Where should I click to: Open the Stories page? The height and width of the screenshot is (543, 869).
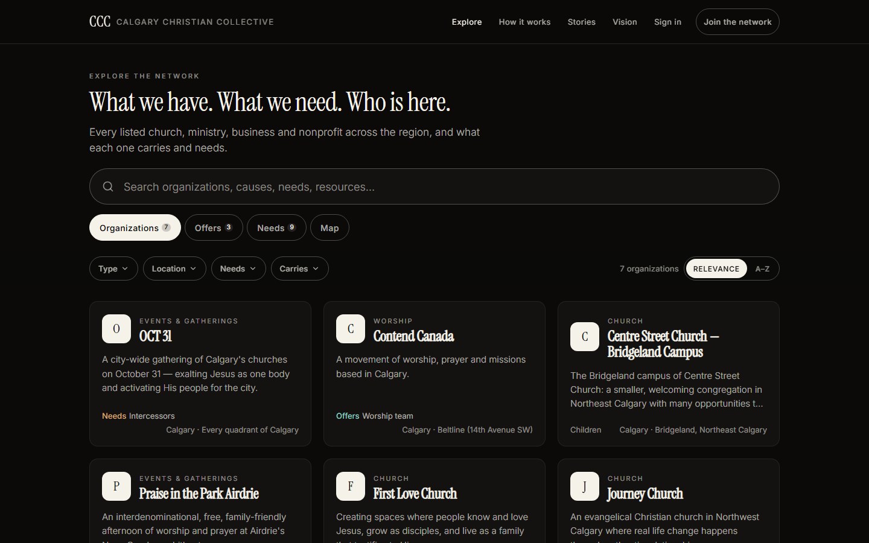582,22
